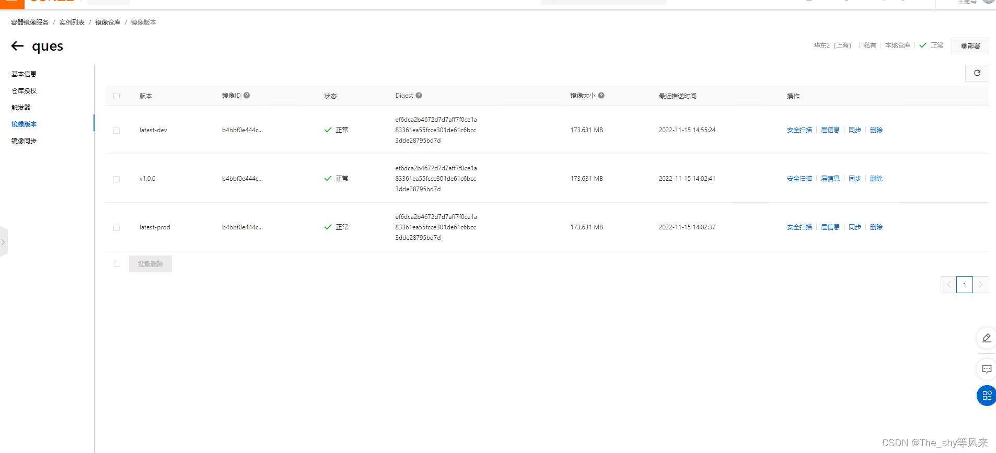The height and width of the screenshot is (453, 996).
Task: Open the 镜像同步 sidebar item
Action: click(x=24, y=141)
